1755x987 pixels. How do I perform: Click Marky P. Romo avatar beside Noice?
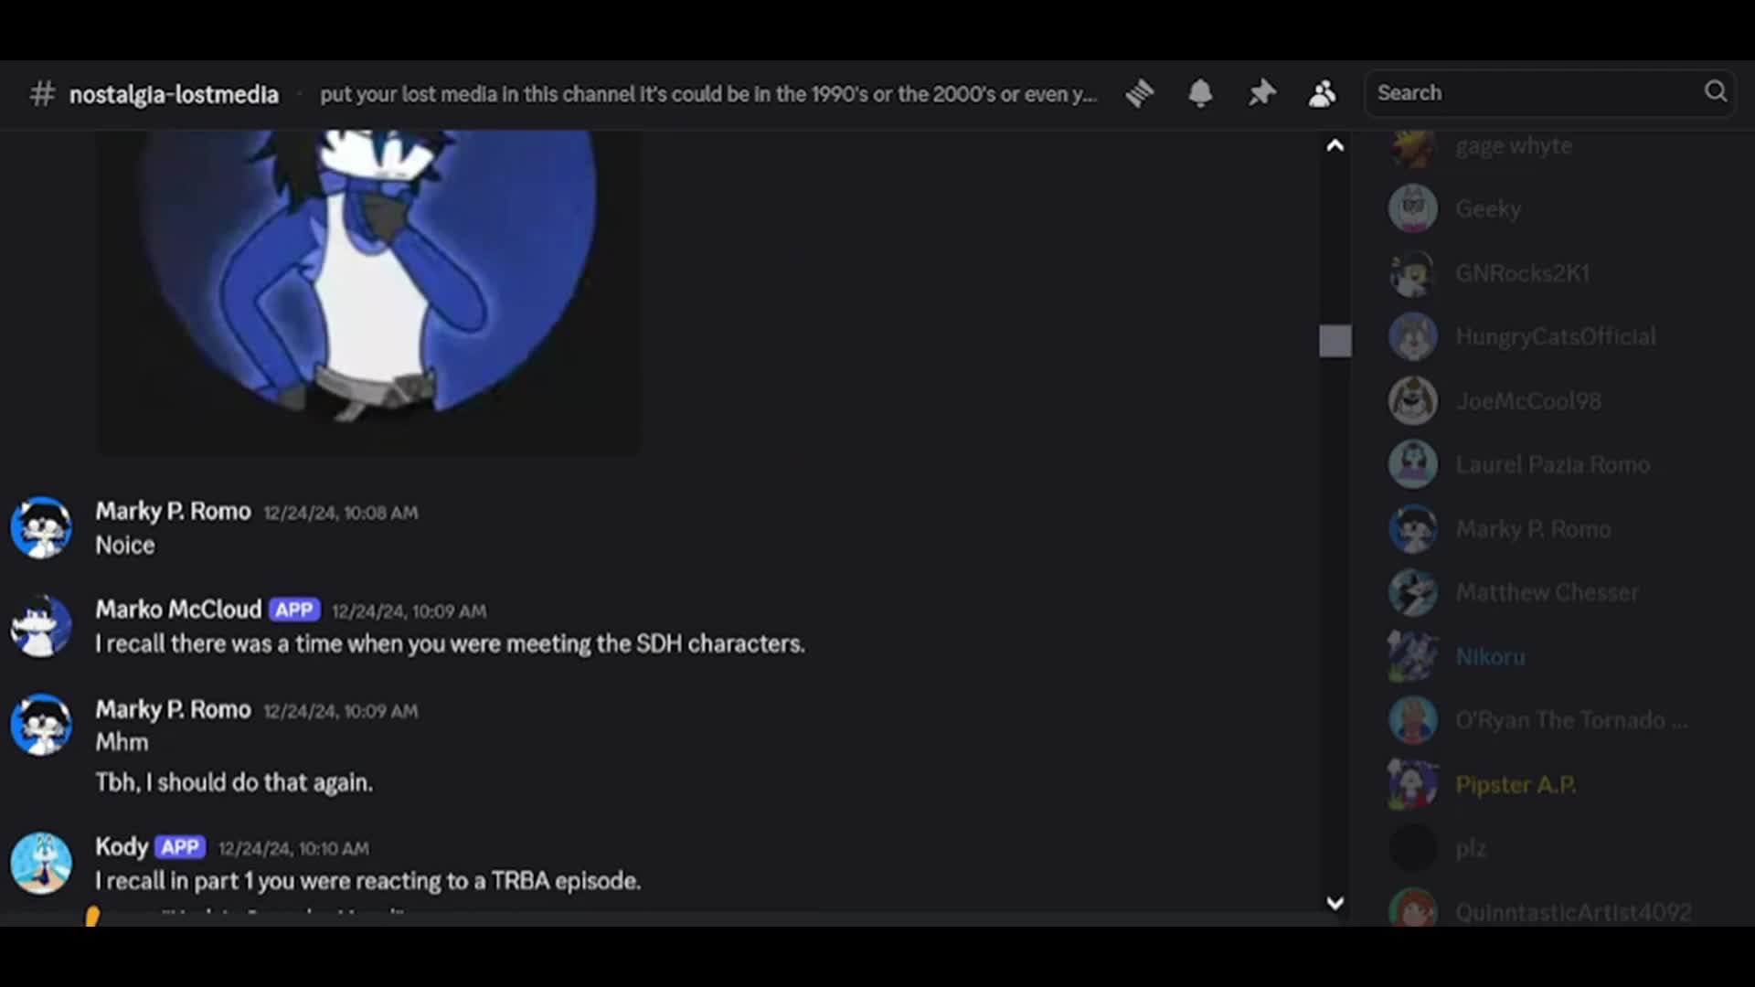(41, 527)
